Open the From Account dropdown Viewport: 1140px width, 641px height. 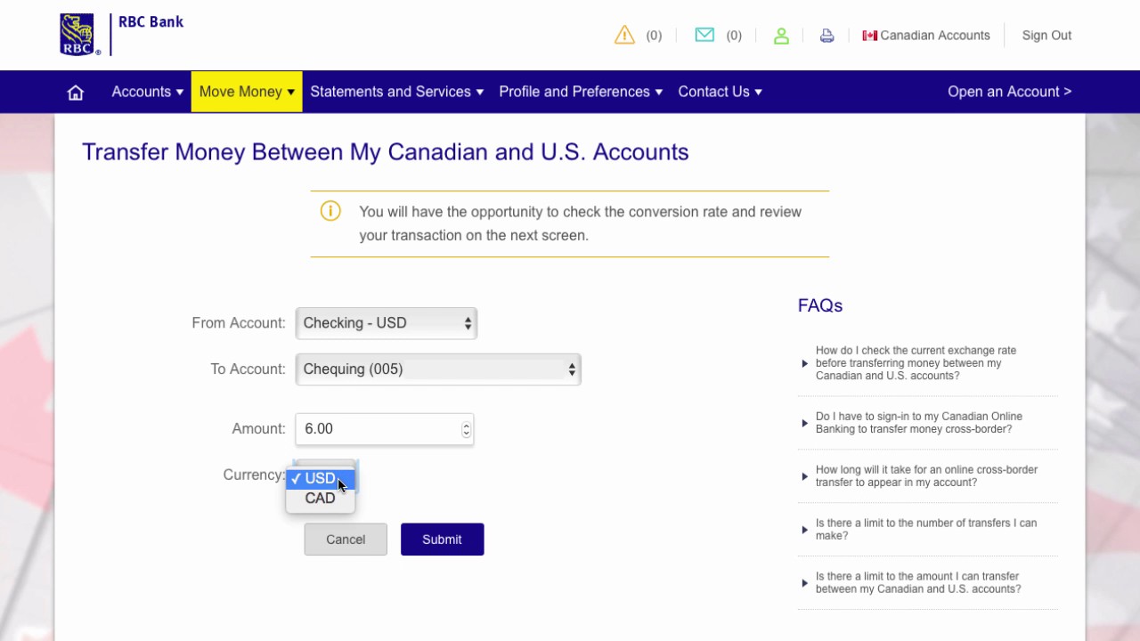(x=386, y=323)
